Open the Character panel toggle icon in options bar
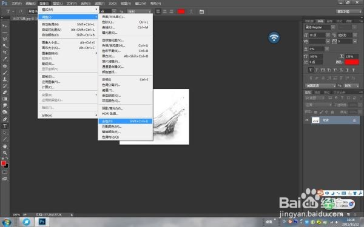 201,12
